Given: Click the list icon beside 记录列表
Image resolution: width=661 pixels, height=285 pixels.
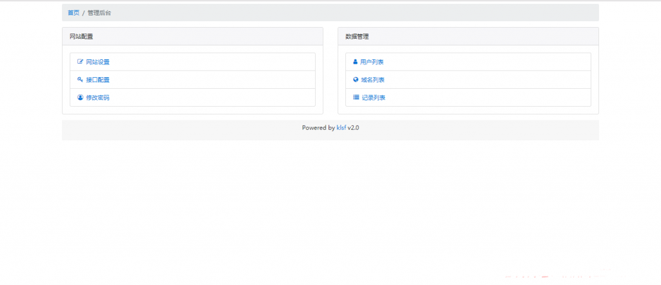Looking at the screenshot, I should (x=356, y=98).
